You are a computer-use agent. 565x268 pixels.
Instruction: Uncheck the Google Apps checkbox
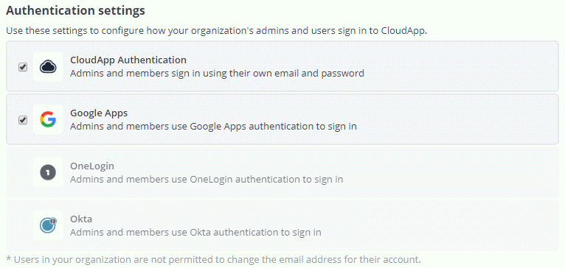click(23, 120)
